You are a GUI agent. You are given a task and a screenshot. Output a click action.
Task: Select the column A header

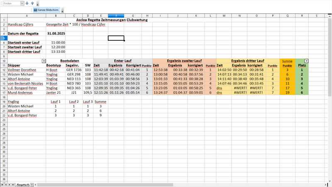tap(27, 16)
